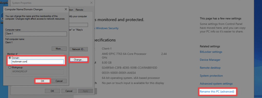The width and height of the screenshot is (262, 98).
Task: Cancel the Computer Name/Domain Changes dialog
Action: tap(59, 81)
